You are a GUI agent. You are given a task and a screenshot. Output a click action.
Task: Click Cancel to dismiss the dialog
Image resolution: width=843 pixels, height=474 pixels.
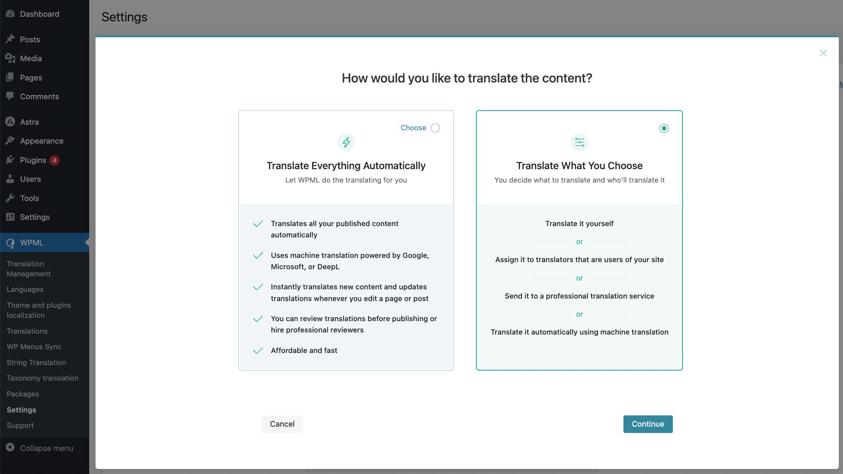pyautogui.click(x=282, y=424)
